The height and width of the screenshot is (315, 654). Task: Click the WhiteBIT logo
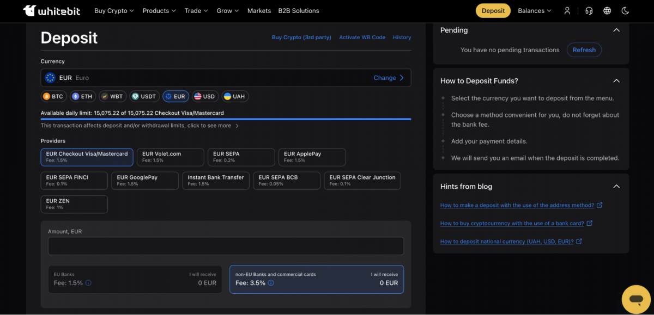click(52, 11)
